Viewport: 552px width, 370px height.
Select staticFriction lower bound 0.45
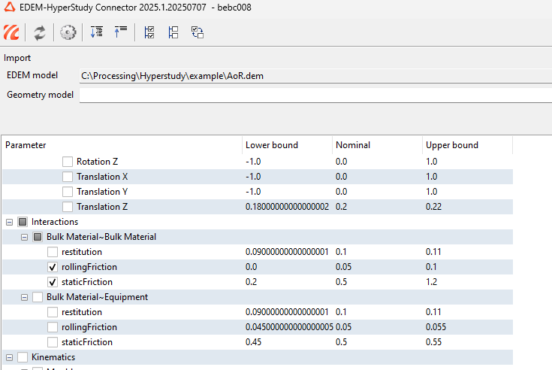(x=253, y=342)
